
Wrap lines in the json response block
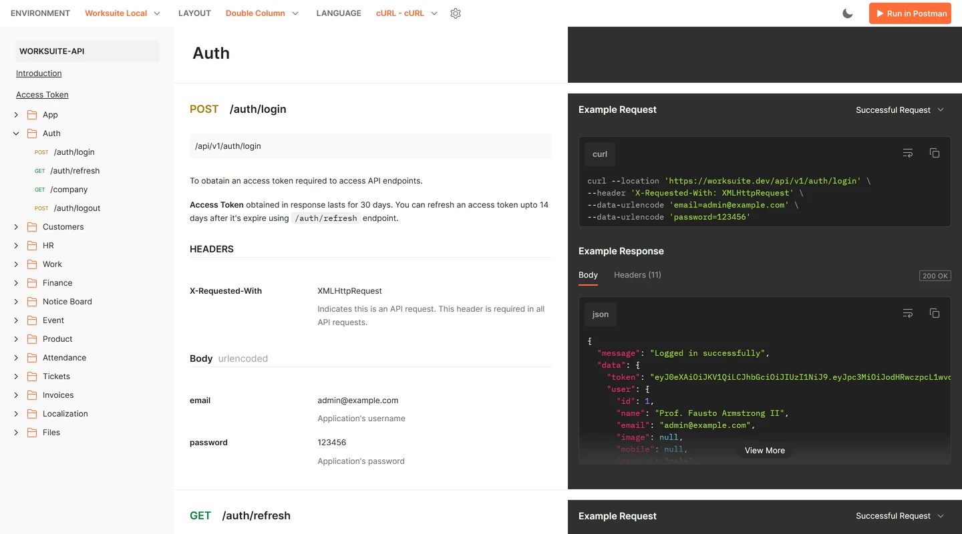(x=908, y=313)
